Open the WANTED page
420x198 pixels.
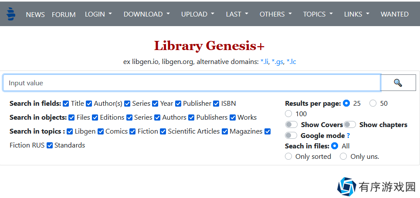coord(395,14)
